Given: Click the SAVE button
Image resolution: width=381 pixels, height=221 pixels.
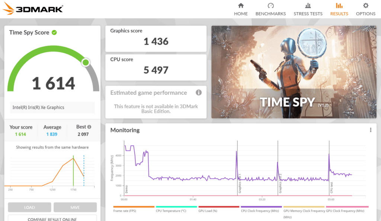Looking at the screenshot, I should click(x=75, y=207).
